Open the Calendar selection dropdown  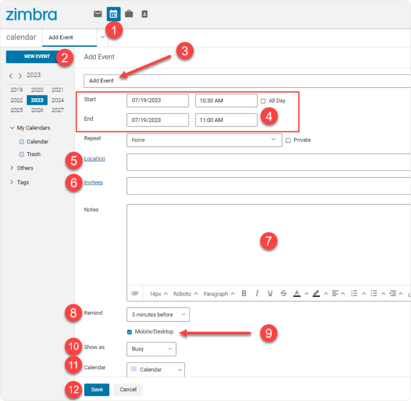click(x=156, y=370)
